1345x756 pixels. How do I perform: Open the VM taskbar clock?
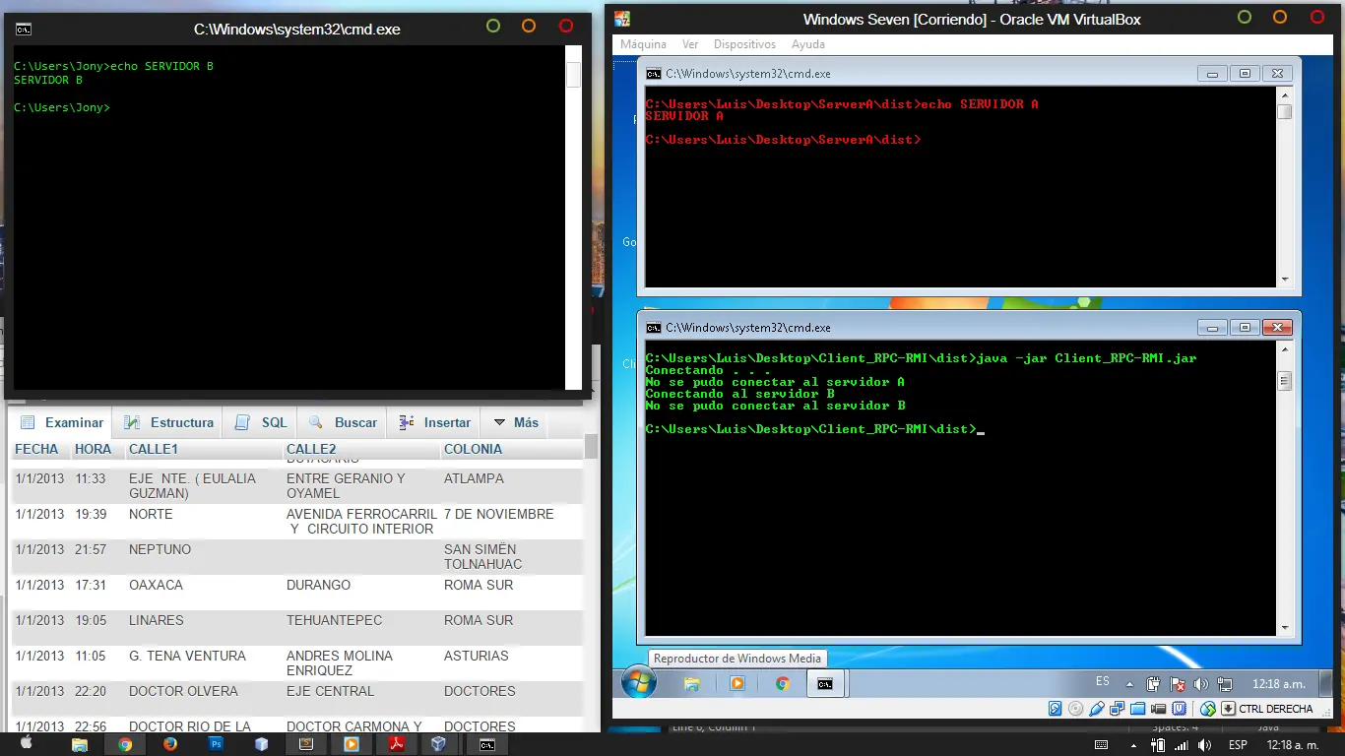coord(1278,683)
